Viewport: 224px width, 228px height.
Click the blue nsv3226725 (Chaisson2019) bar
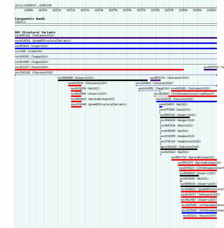pyautogui.click(x=186, y=102)
